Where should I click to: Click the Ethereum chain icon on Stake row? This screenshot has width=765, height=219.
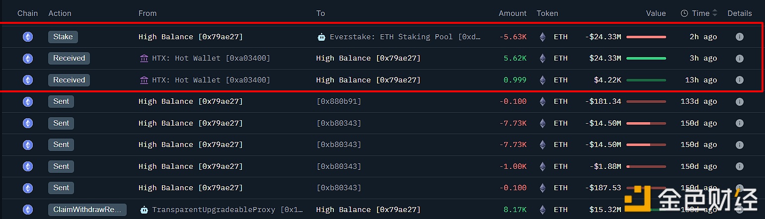[x=28, y=37]
